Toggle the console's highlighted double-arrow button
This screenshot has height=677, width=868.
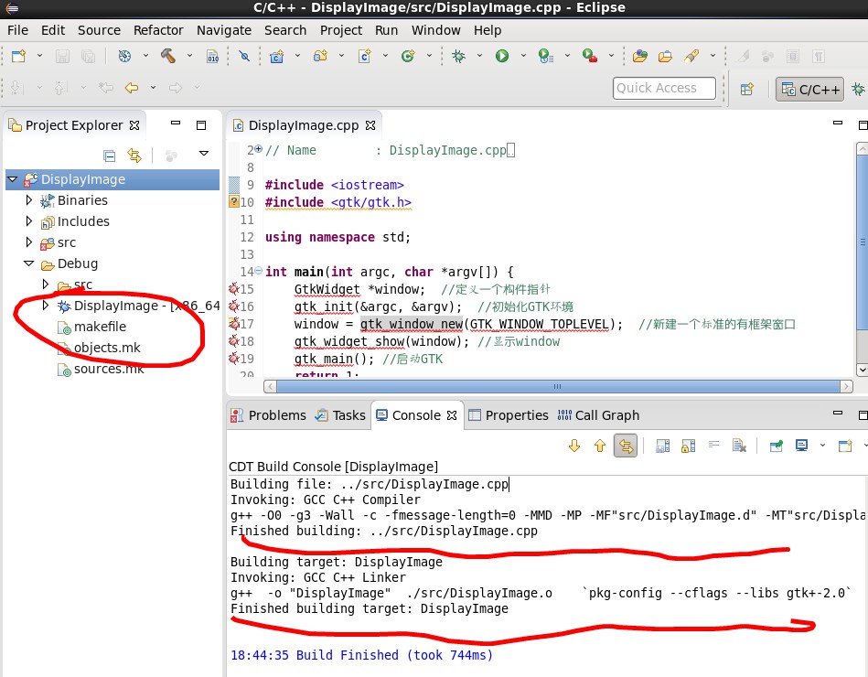626,446
